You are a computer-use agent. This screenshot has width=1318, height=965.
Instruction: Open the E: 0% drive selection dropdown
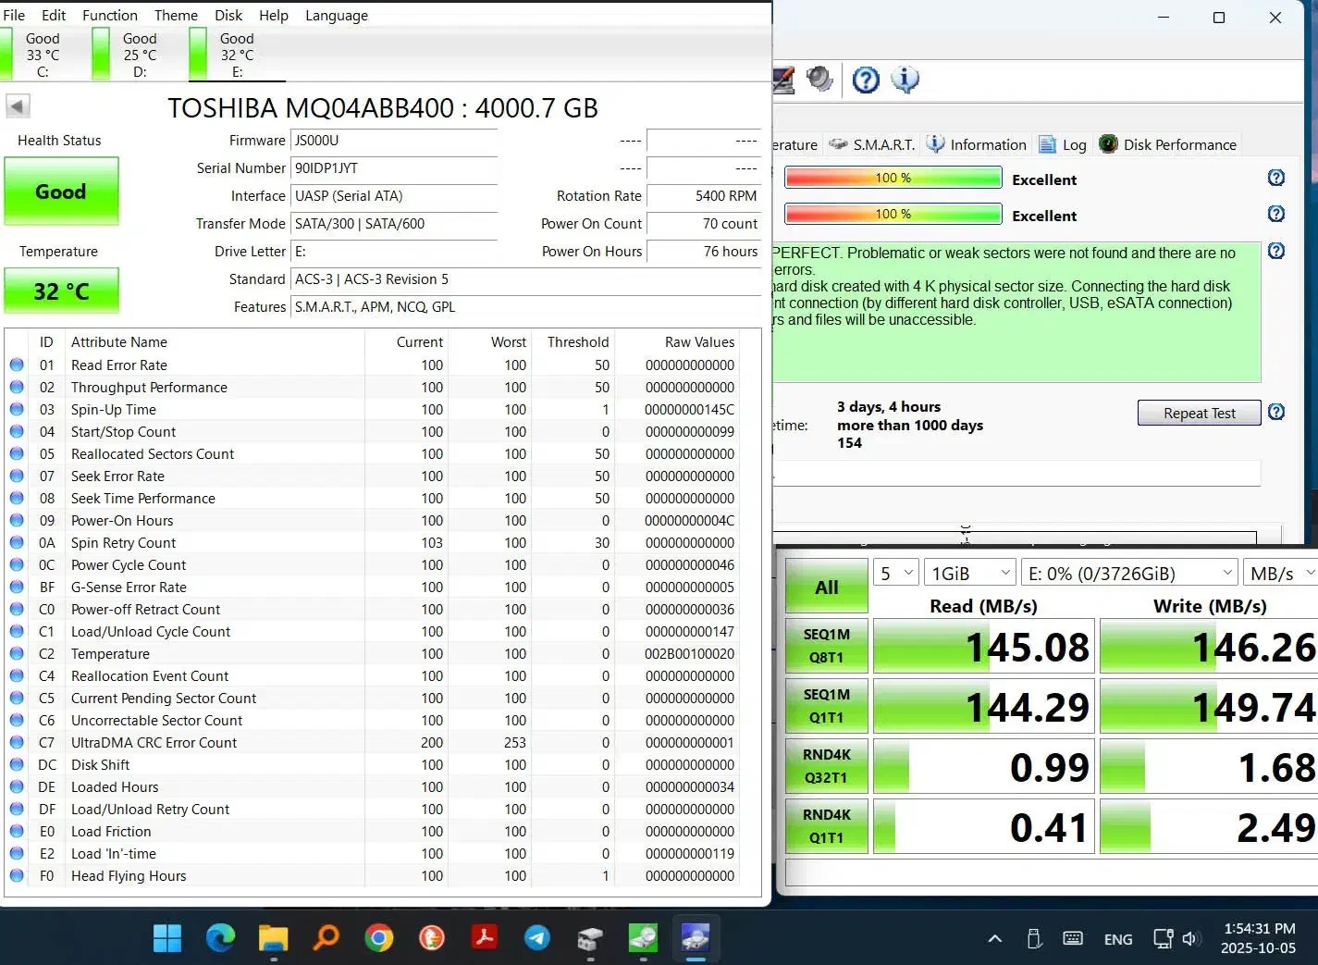tap(1129, 574)
